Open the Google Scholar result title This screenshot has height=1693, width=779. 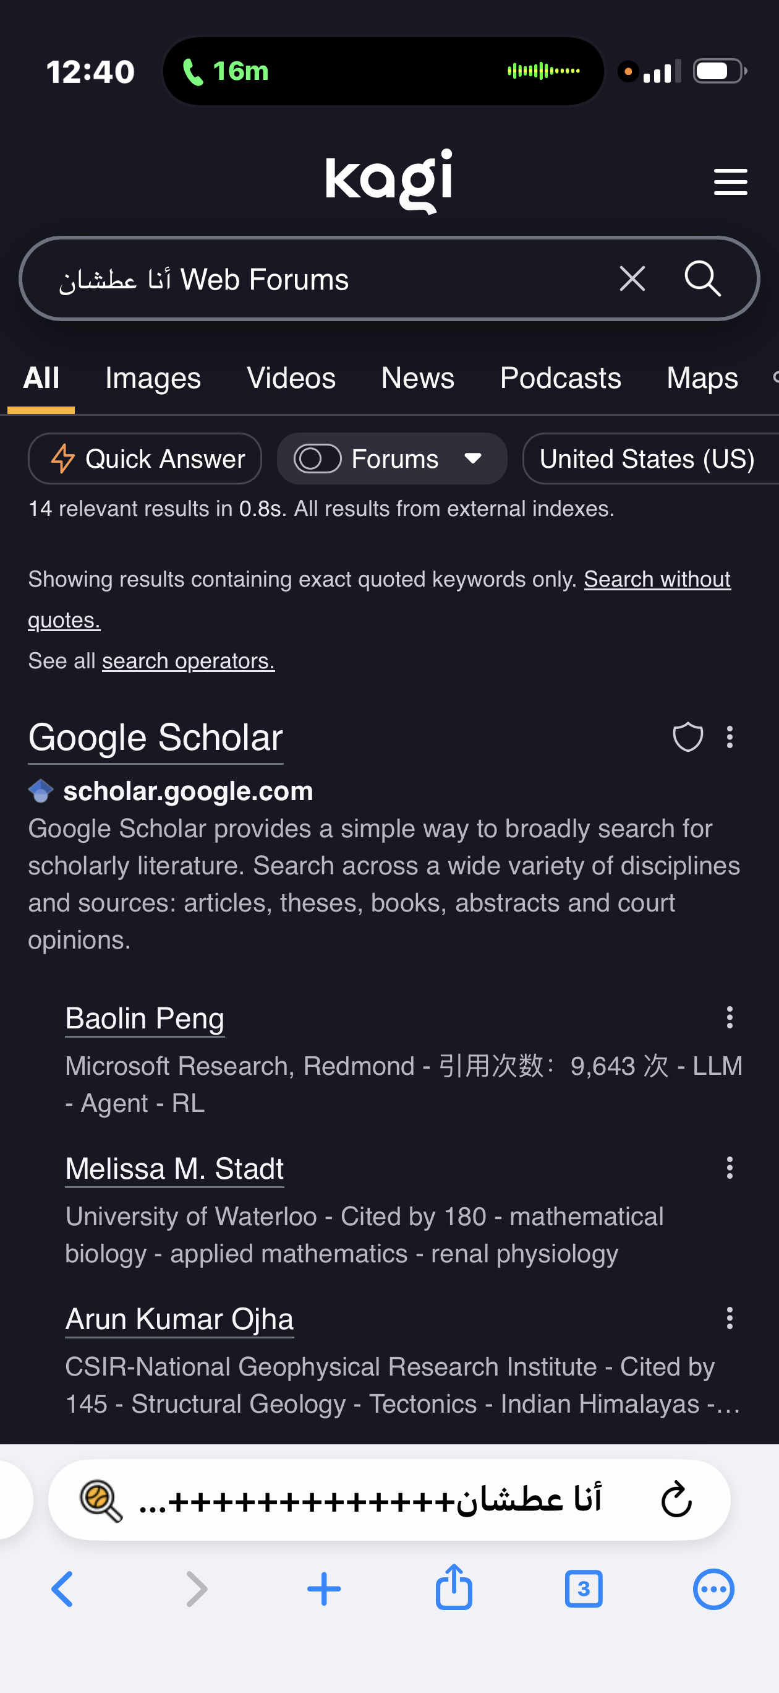point(156,738)
